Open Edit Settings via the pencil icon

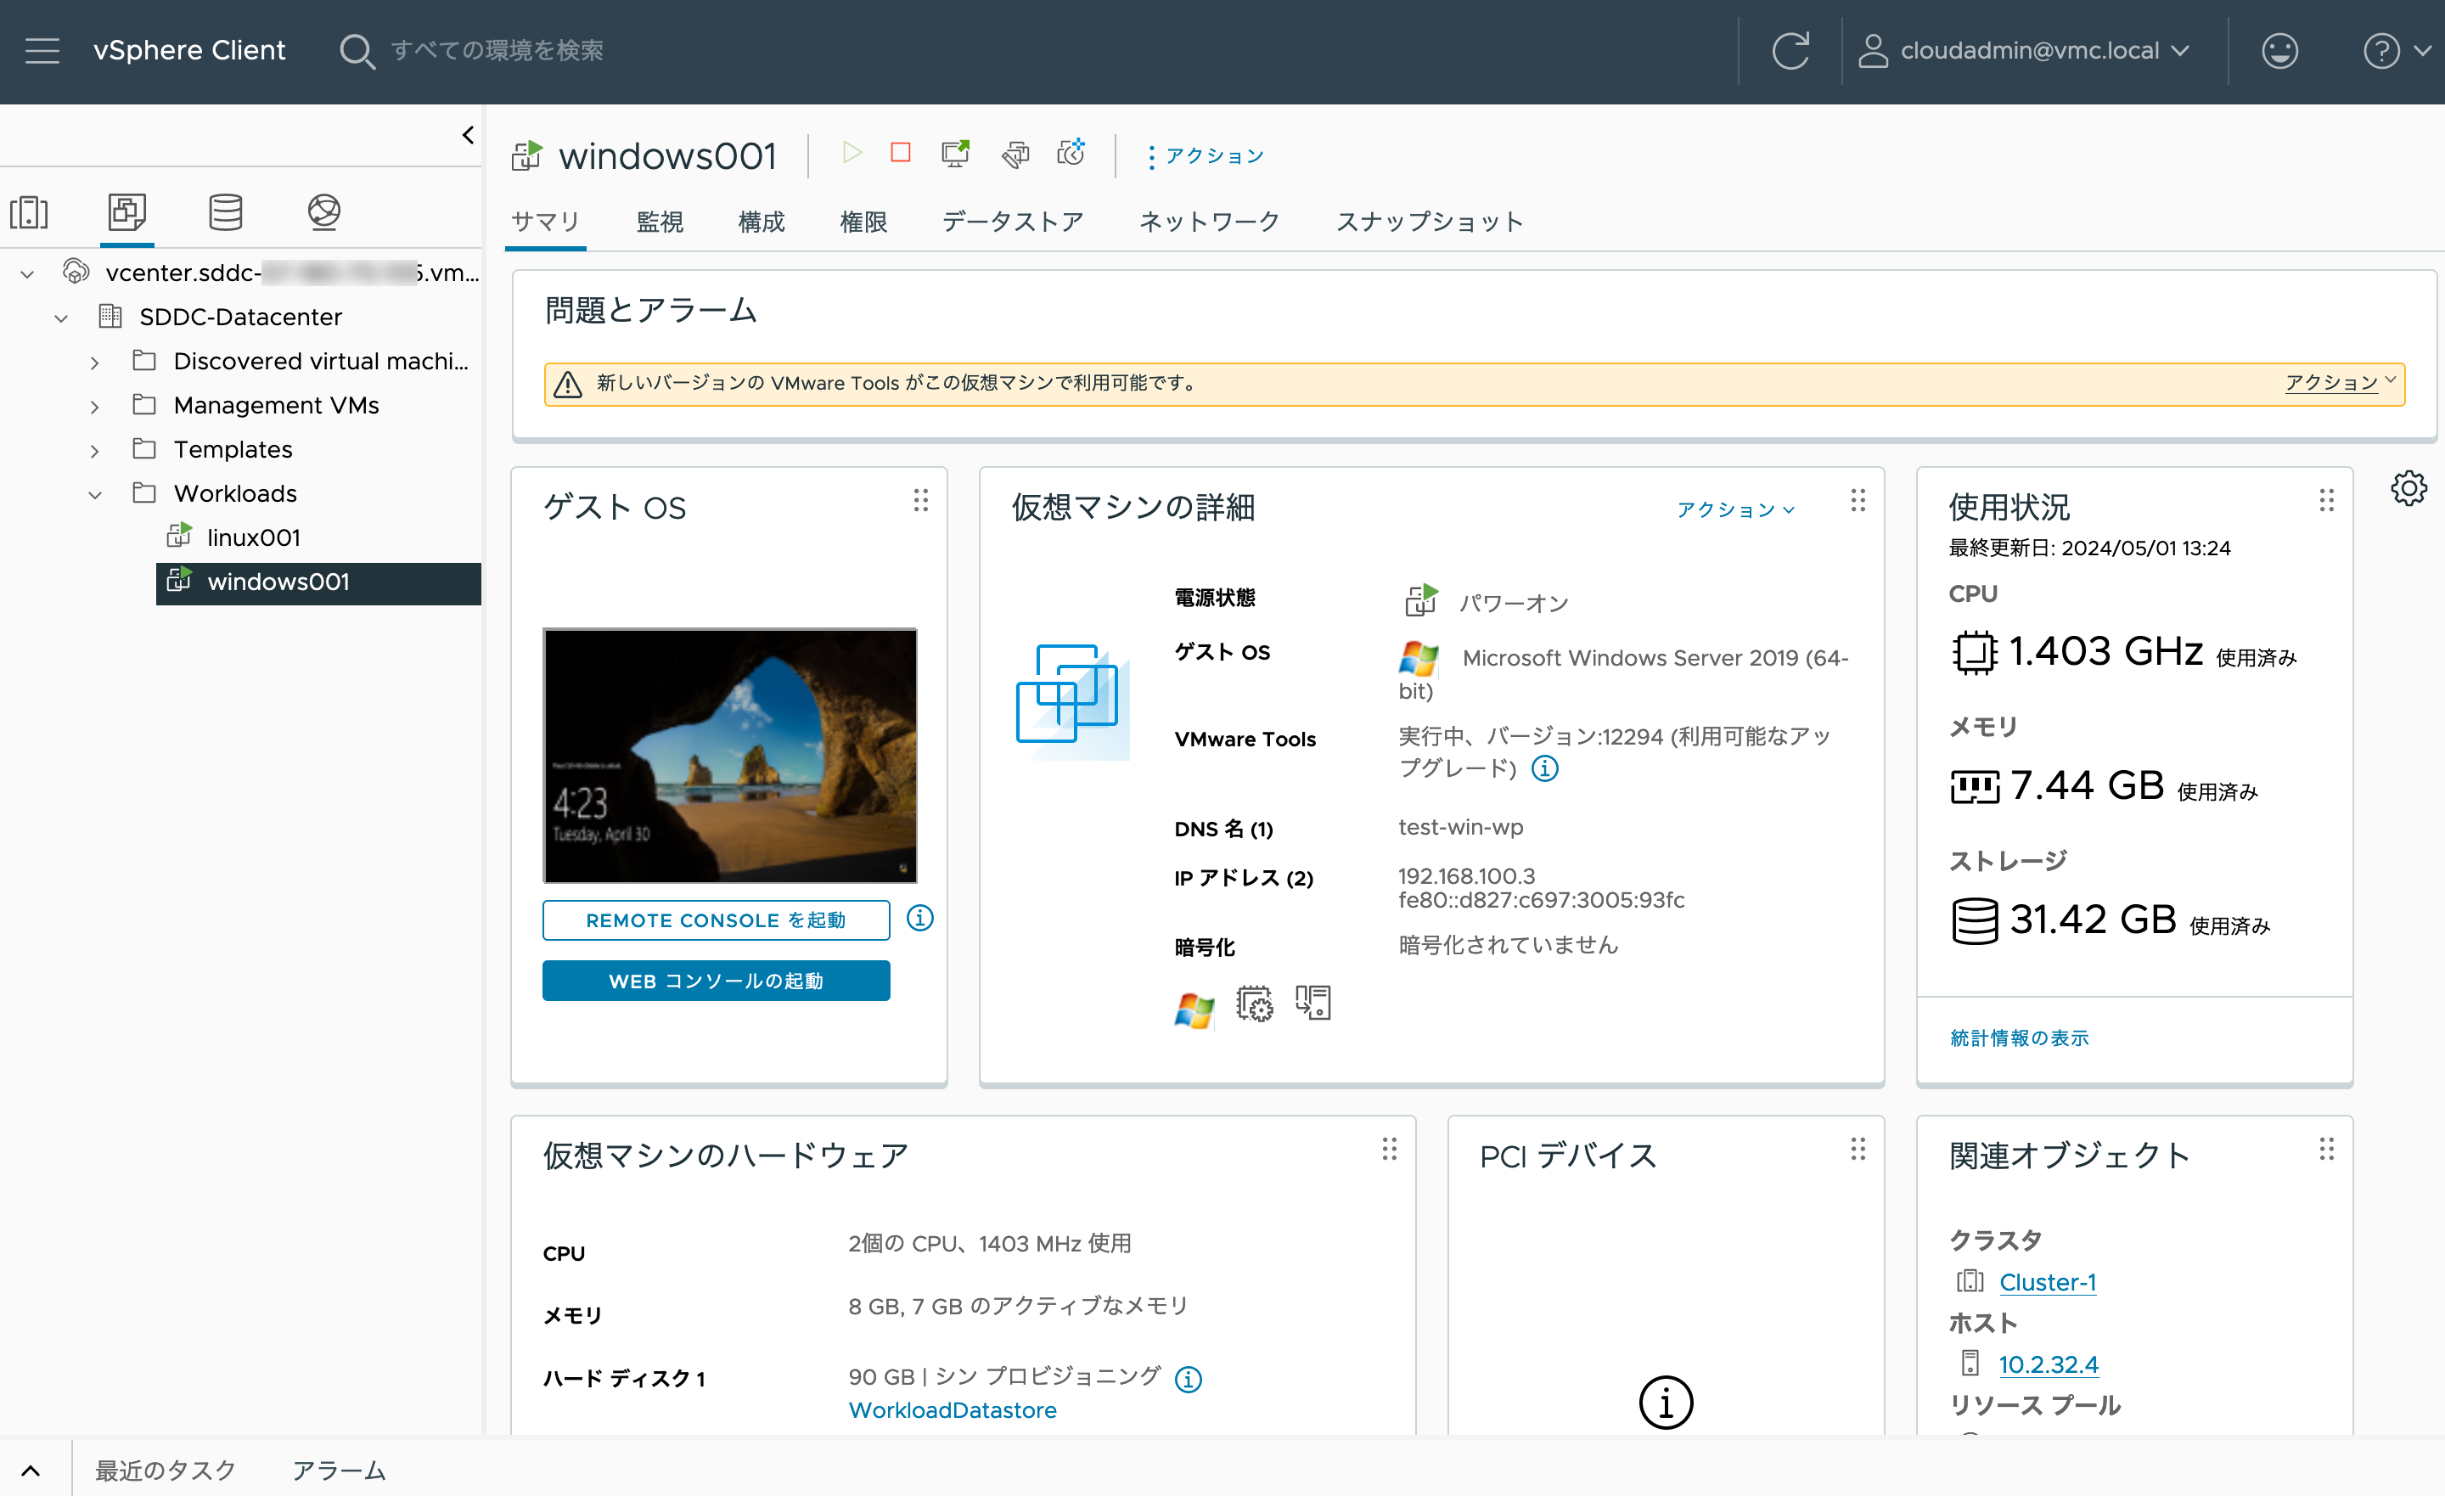tap(1015, 154)
